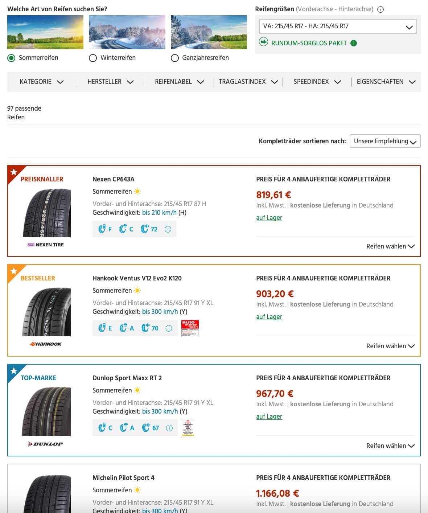Open the Speedindex filter menu
Viewport: 428px width, 513px height.
pyautogui.click(x=317, y=82)
